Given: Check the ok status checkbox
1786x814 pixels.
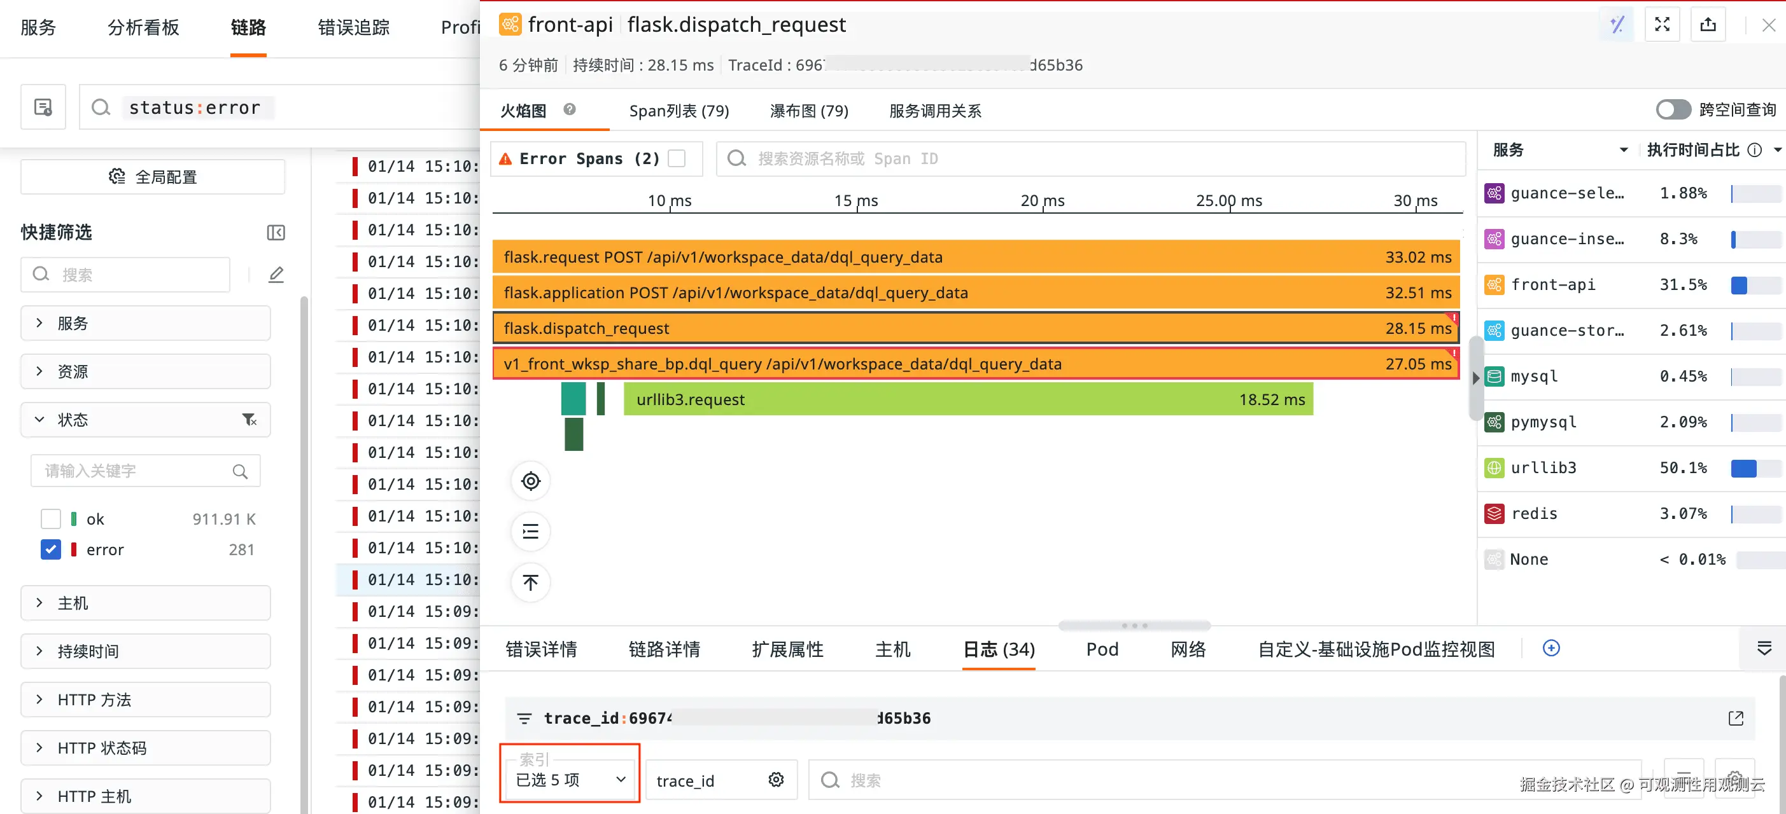Looking at the screenshot, I should [51, 519].
